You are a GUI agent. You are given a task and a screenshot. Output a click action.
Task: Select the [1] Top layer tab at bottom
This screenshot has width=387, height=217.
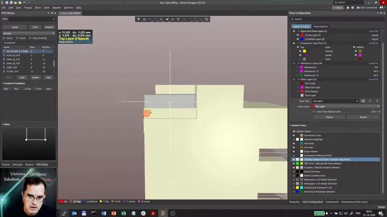pyautogui.click(x=75, y=201)
